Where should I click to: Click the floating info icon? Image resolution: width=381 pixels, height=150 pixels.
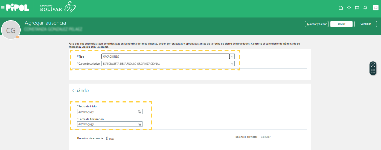click(373, 65)
